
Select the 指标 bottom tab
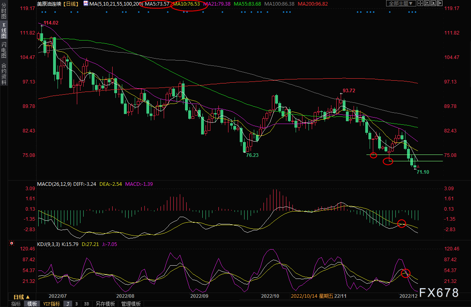point(16,304)
